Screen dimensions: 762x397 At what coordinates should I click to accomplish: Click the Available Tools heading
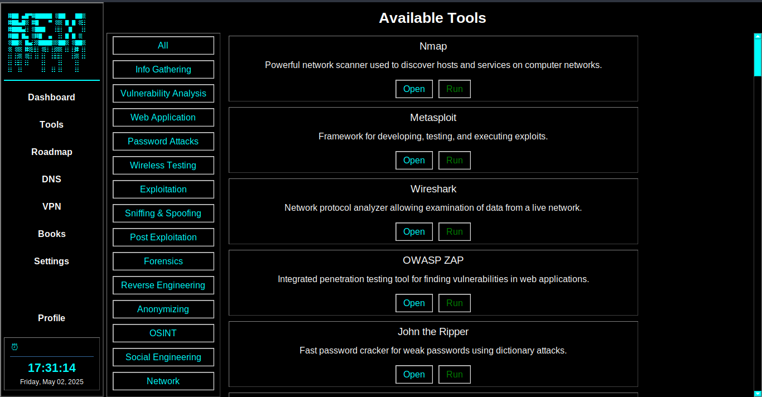pos(433,18)
